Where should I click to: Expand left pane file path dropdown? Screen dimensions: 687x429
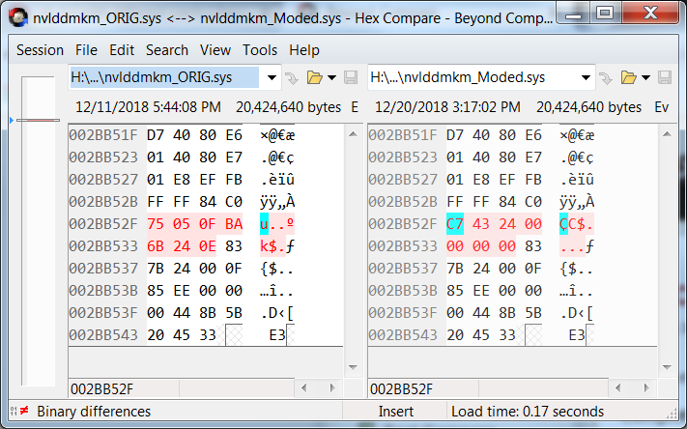point(272,78)
